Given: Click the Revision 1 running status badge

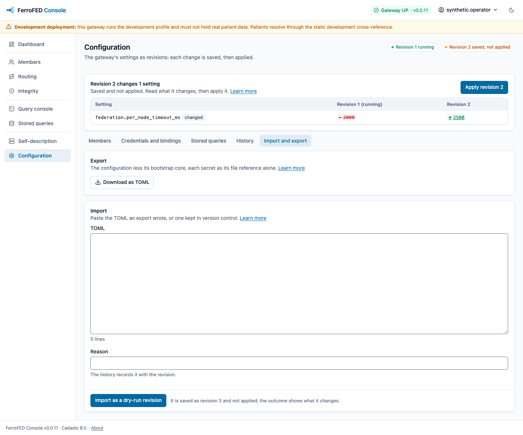Looking at the screenshot, I should (x=413, y=47).
